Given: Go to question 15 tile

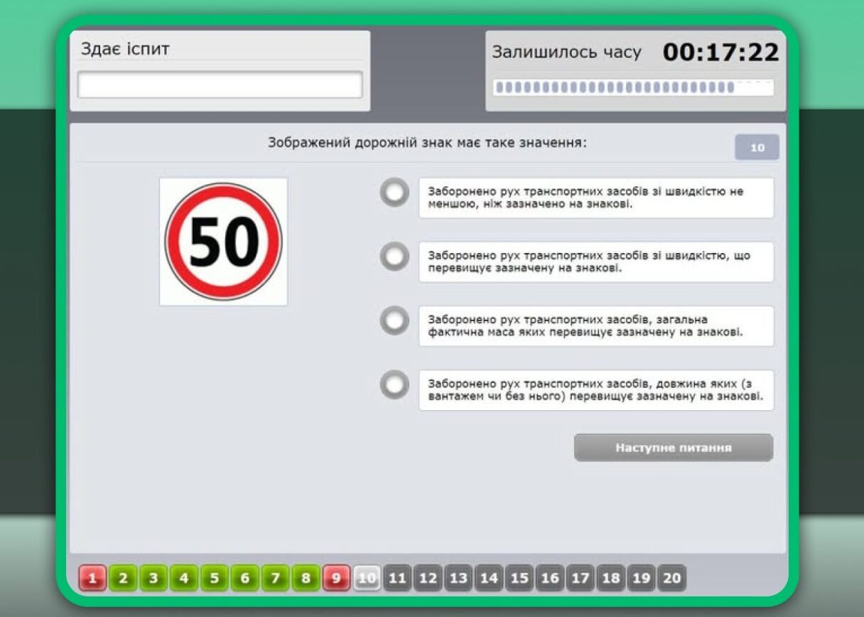Looking at the screenshot, I should tap(519, 578).
